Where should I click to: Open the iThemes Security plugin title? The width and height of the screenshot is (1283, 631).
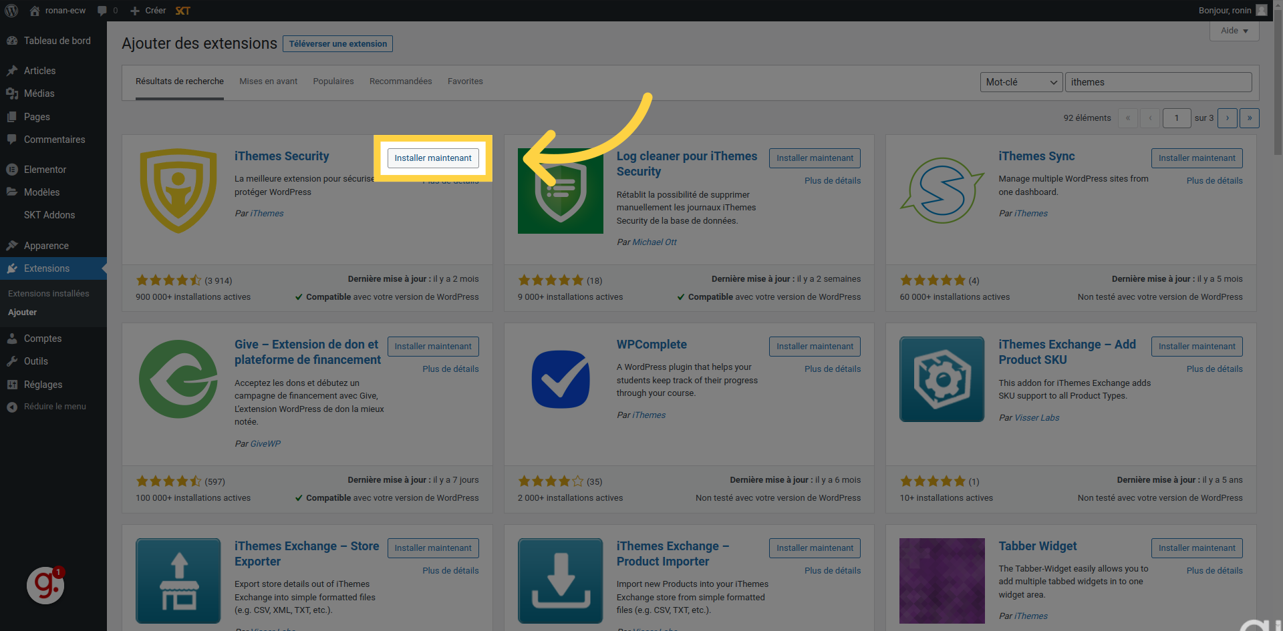281,156
